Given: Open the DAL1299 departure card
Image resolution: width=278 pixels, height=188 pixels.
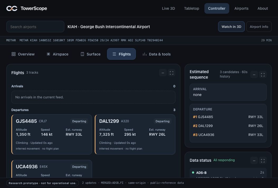Looking at the screenshot, I should (x=135, y=134).
